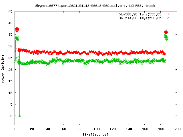Image resolution: width=183 pixels, height=137 pixels.
Task: Click x-axis tick label 140
Action: click(129, 129)
